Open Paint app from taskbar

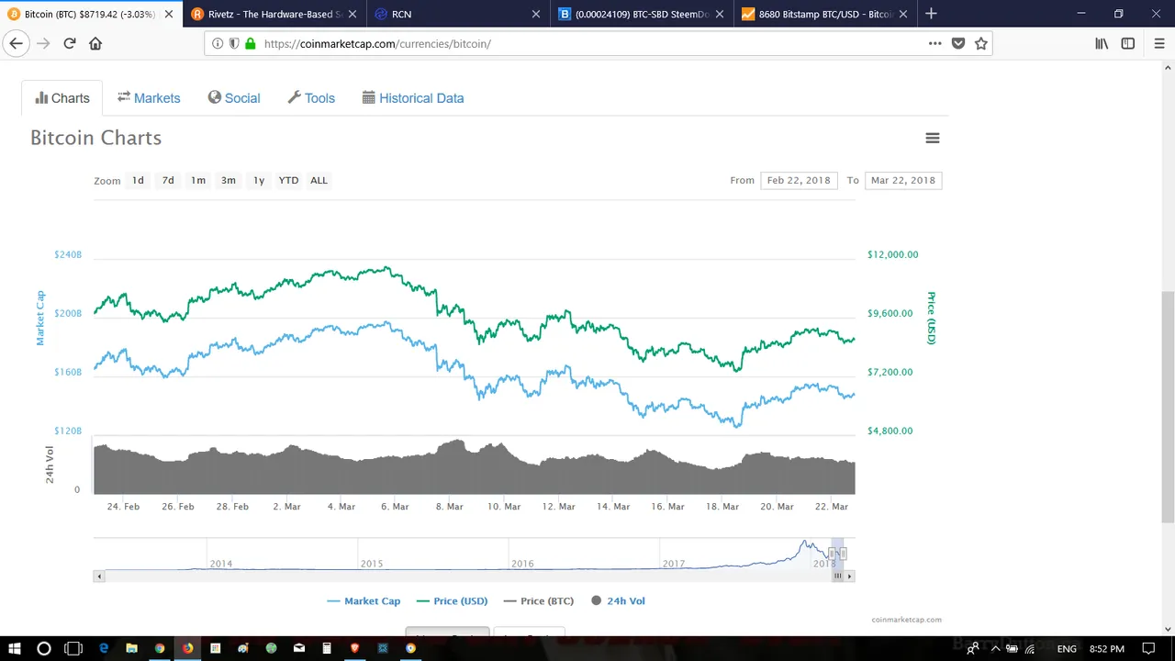243,648
